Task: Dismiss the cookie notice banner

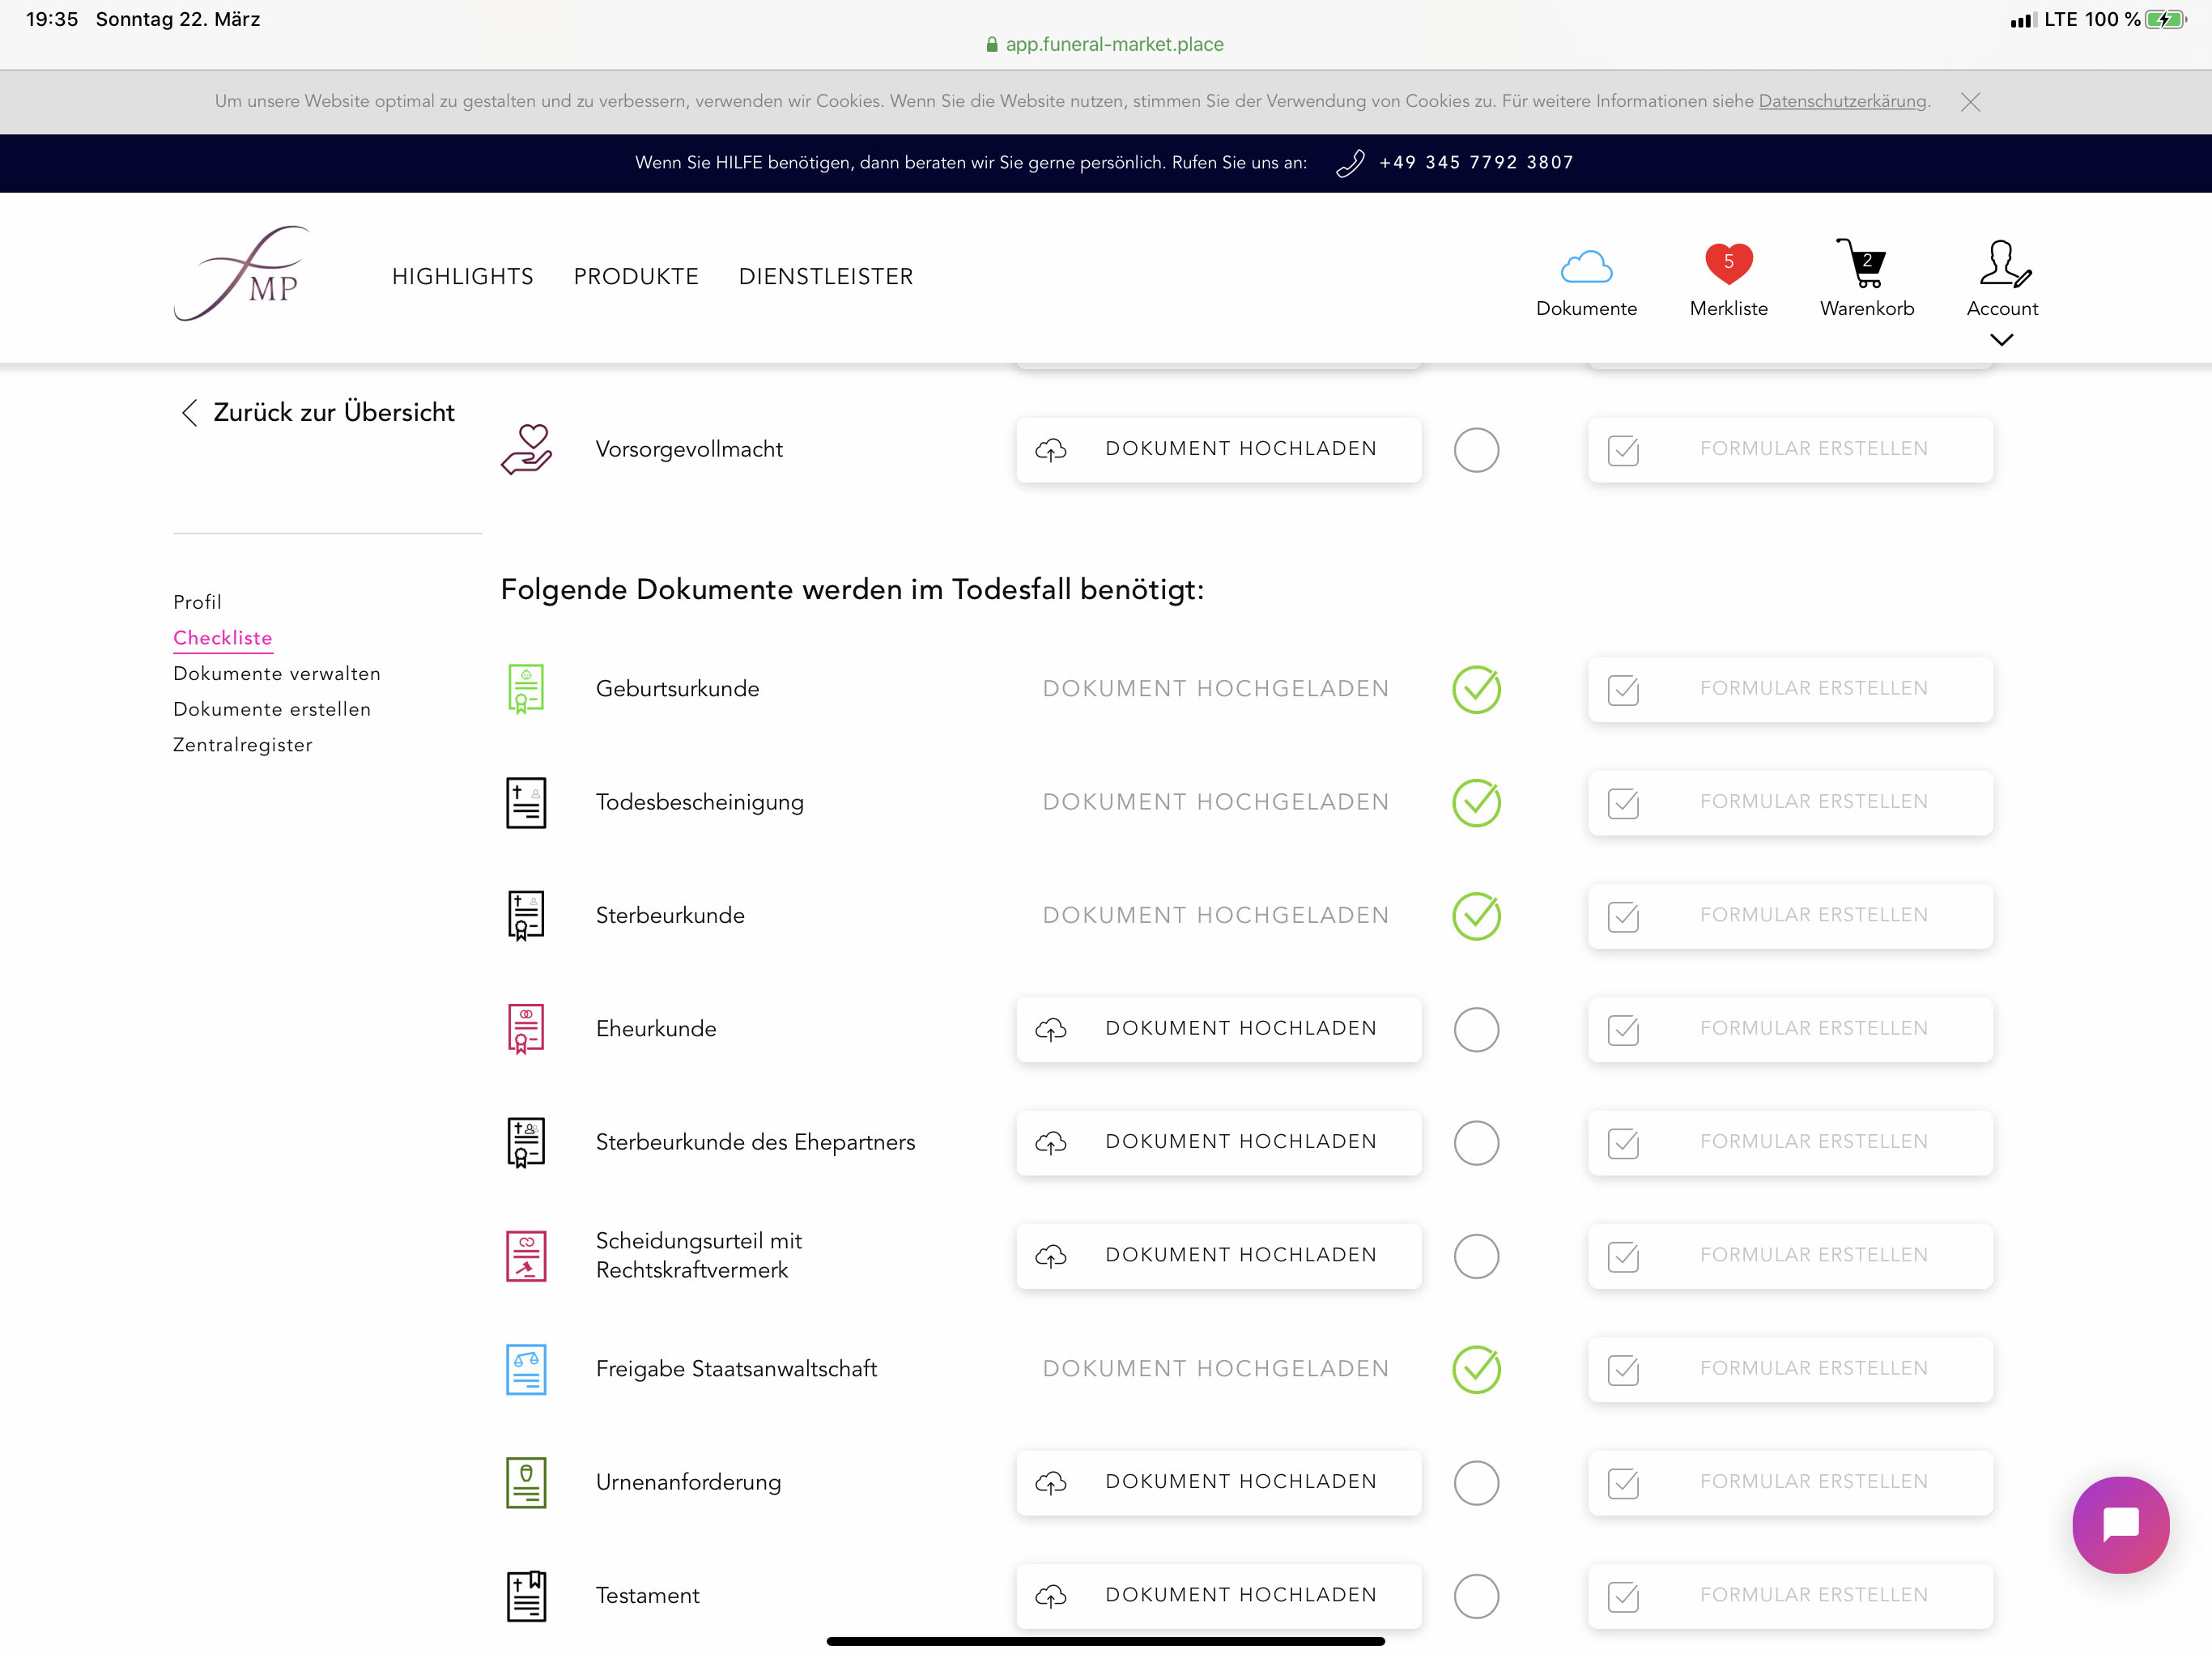Action: (x=1970, y=102)
